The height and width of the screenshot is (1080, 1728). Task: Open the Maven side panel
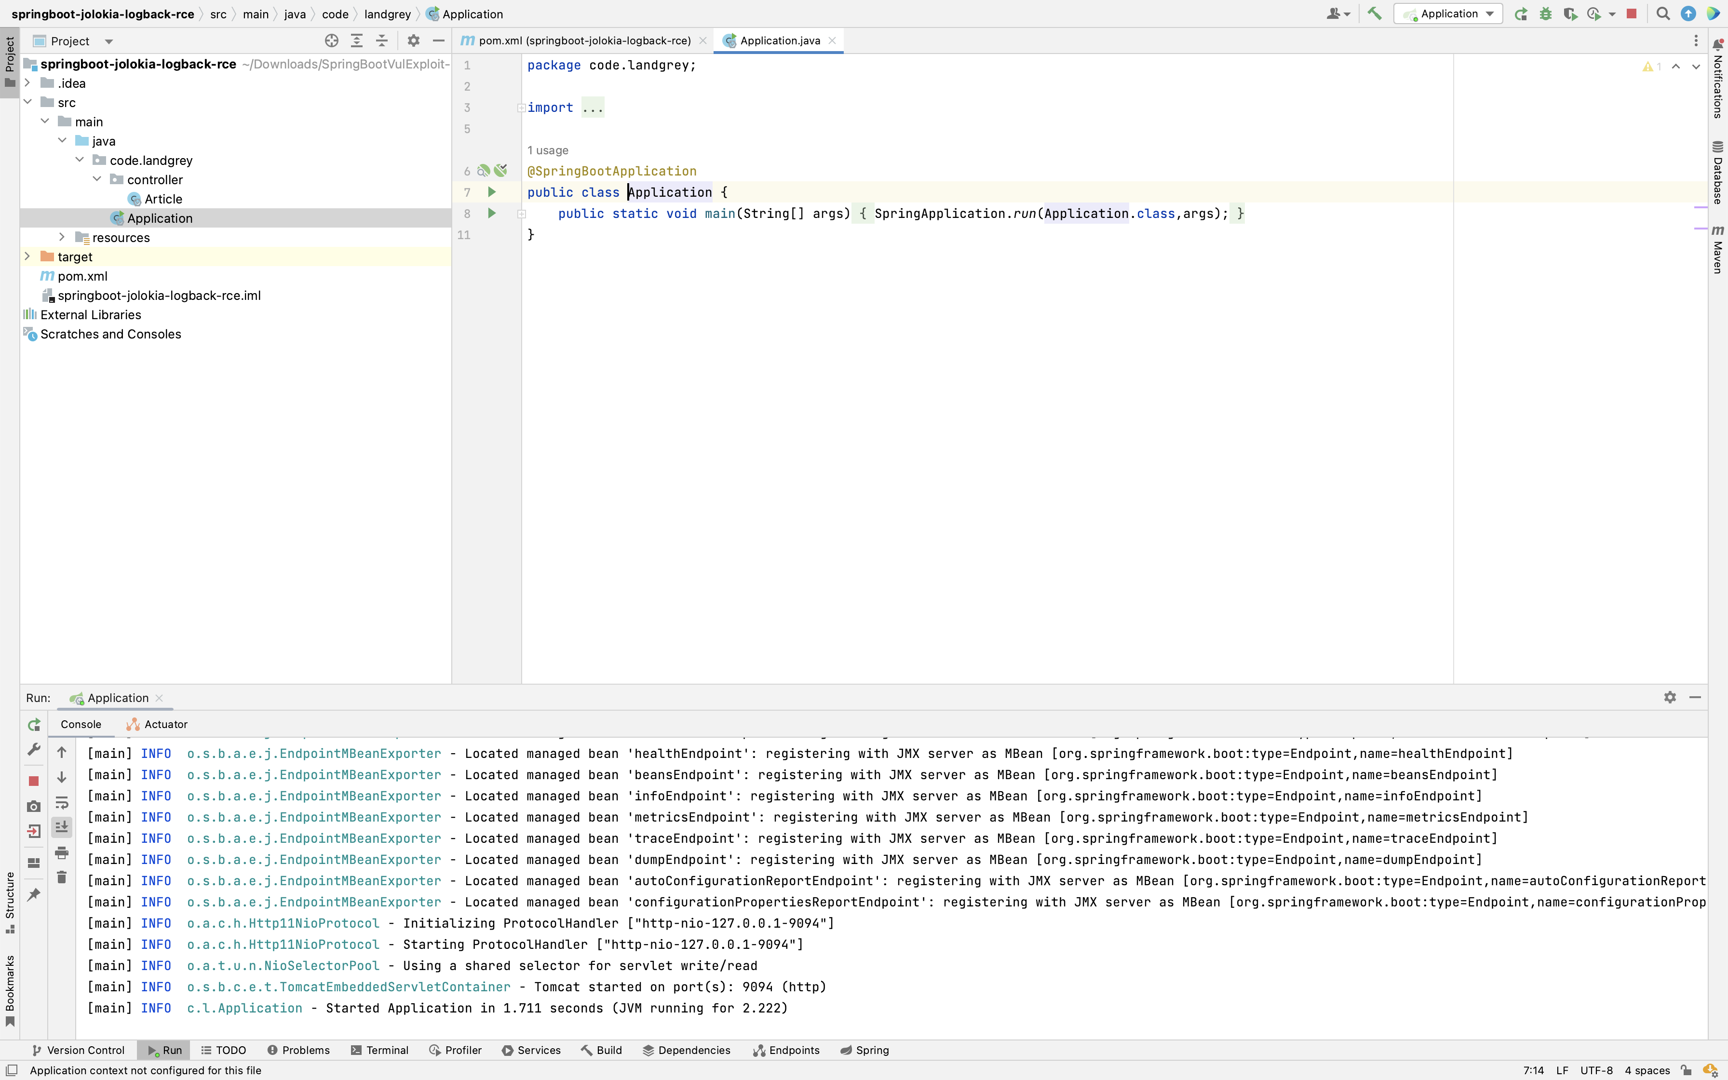pyautogui.click(x=1718, y=249)
